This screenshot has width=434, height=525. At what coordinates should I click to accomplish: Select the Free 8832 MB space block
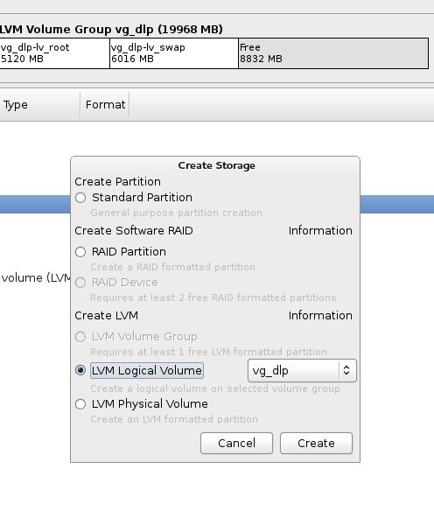coord(333,53)
